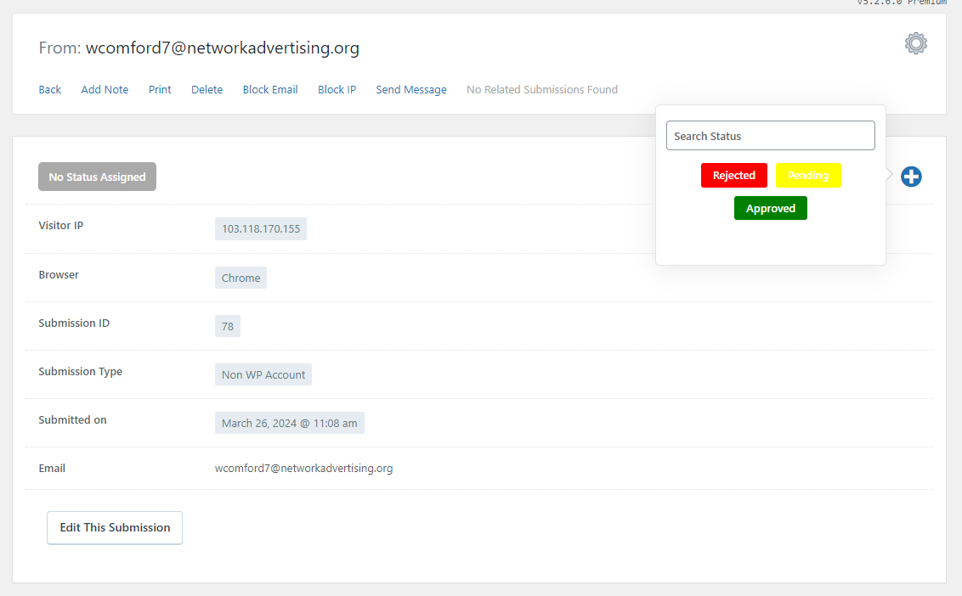The image size is (962, 596).
Task: Click the Submitted on date value
Action: (x=289, y=422)
